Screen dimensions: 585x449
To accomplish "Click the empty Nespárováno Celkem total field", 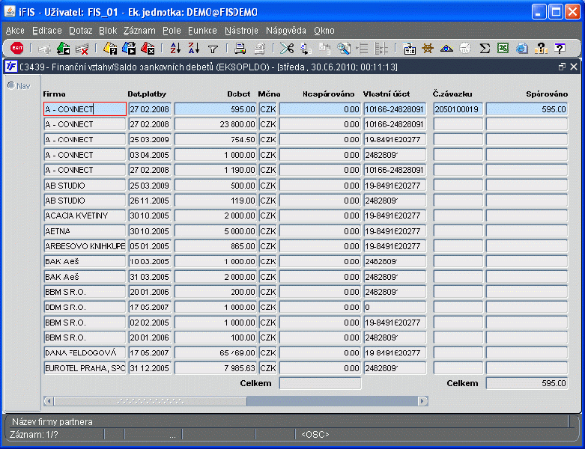I will coord(320,383).
